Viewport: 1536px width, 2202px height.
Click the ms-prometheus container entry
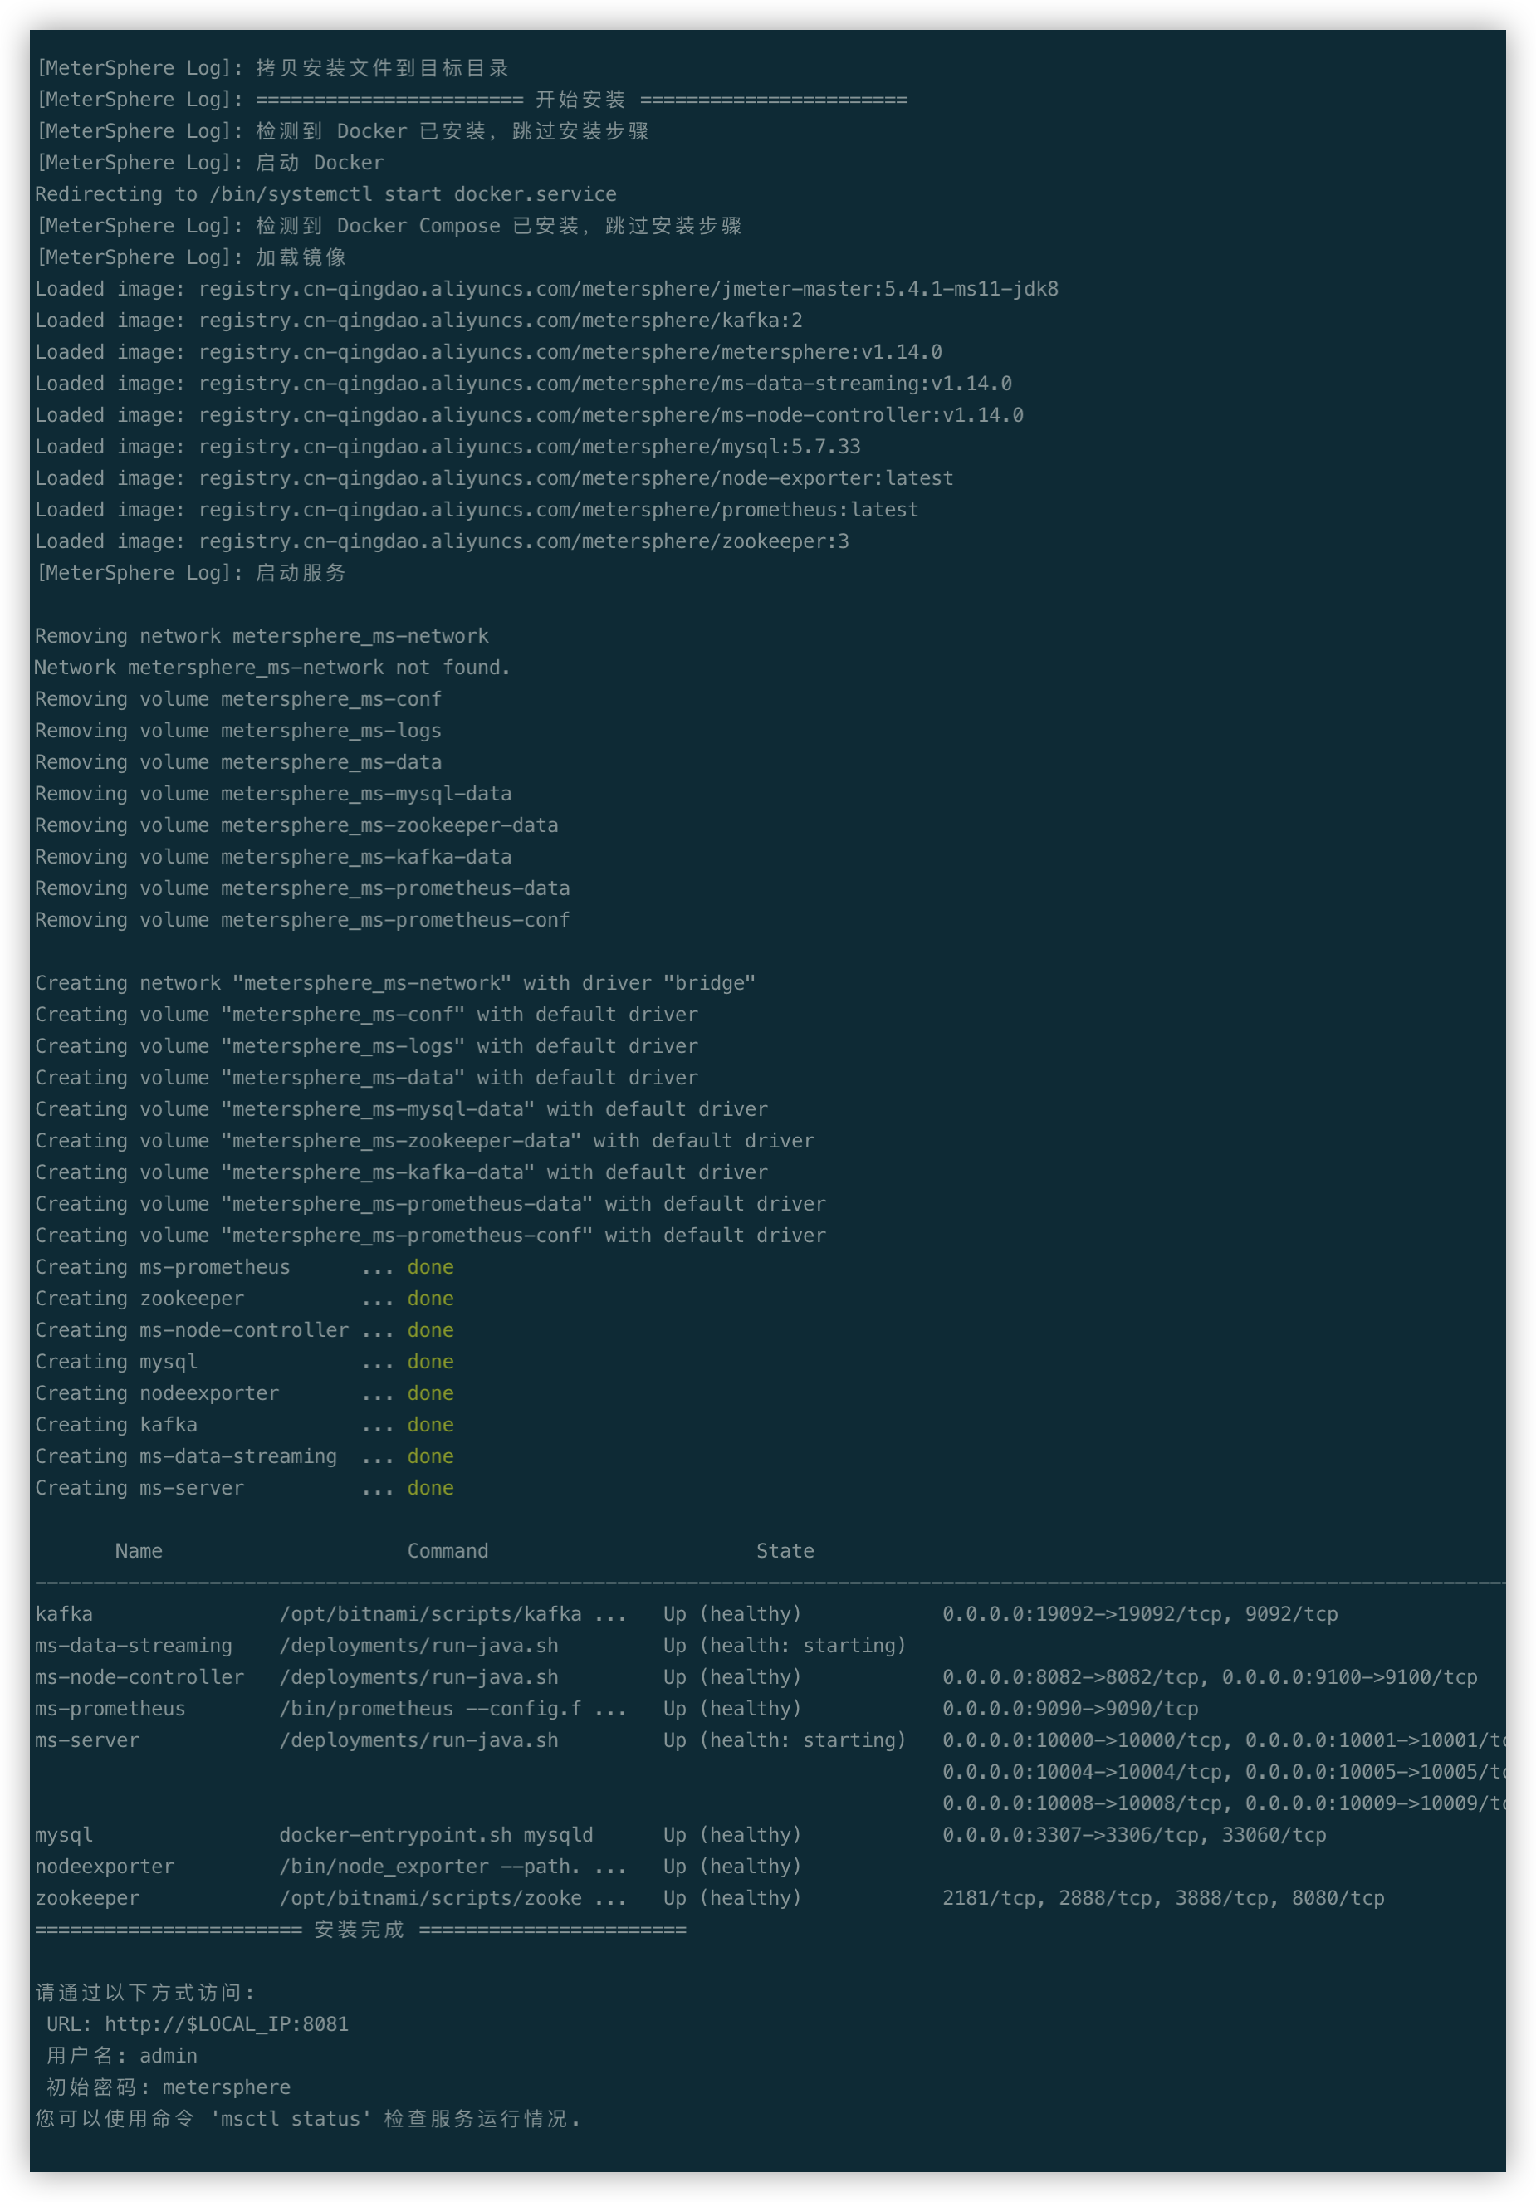110,1709
